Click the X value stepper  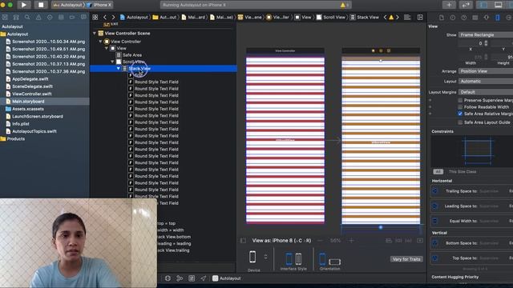(x=486, y=43)
